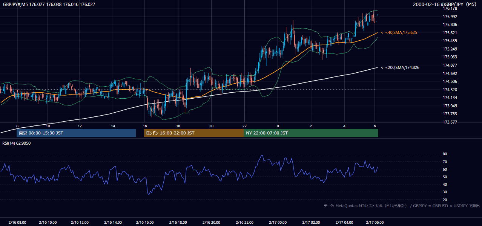This screenshot has width=482, height=226.
Task: Click hour label 10 under the price chart
Action: pos(48,126)
